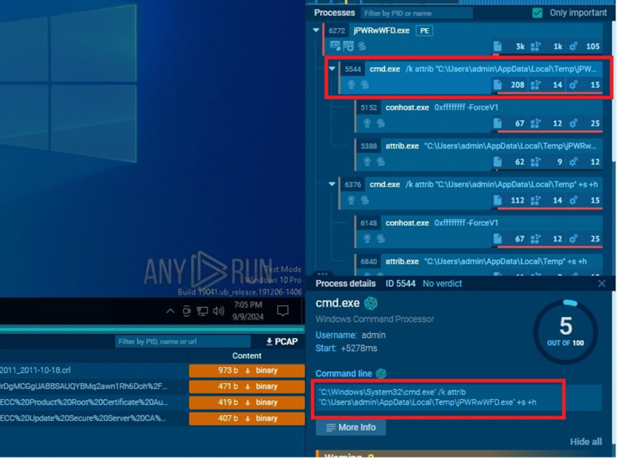Switch to the Processes panel header
Screen dimensions: 619x458
click(x=334, y=12)
